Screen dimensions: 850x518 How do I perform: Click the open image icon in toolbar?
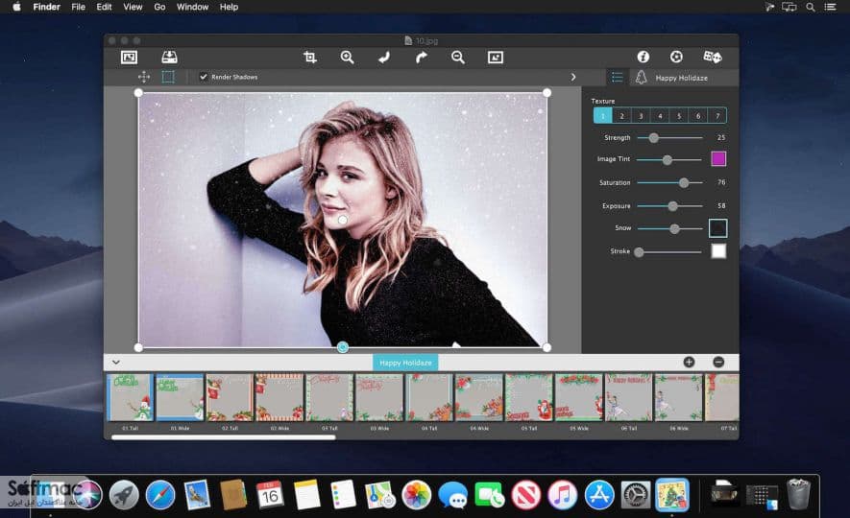click(129, 58)
